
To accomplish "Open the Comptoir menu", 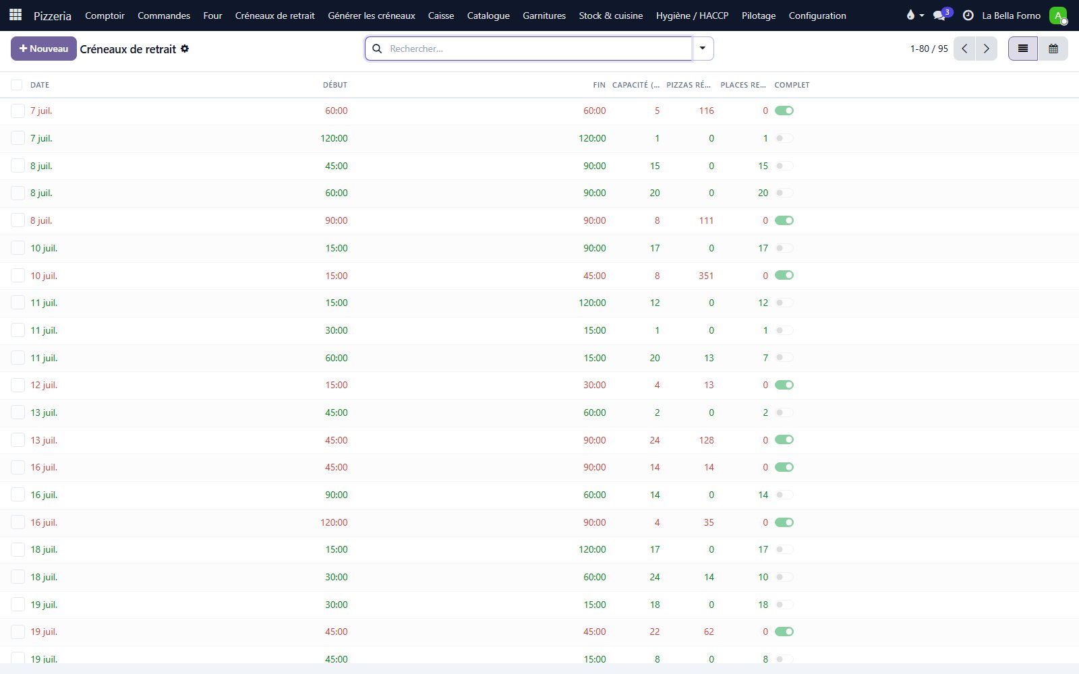I will [x=105, y=15].
